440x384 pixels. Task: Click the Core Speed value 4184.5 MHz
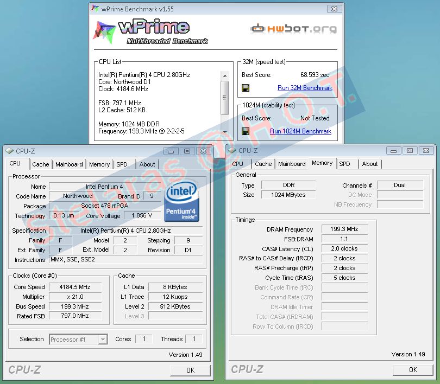pos(75,287)
